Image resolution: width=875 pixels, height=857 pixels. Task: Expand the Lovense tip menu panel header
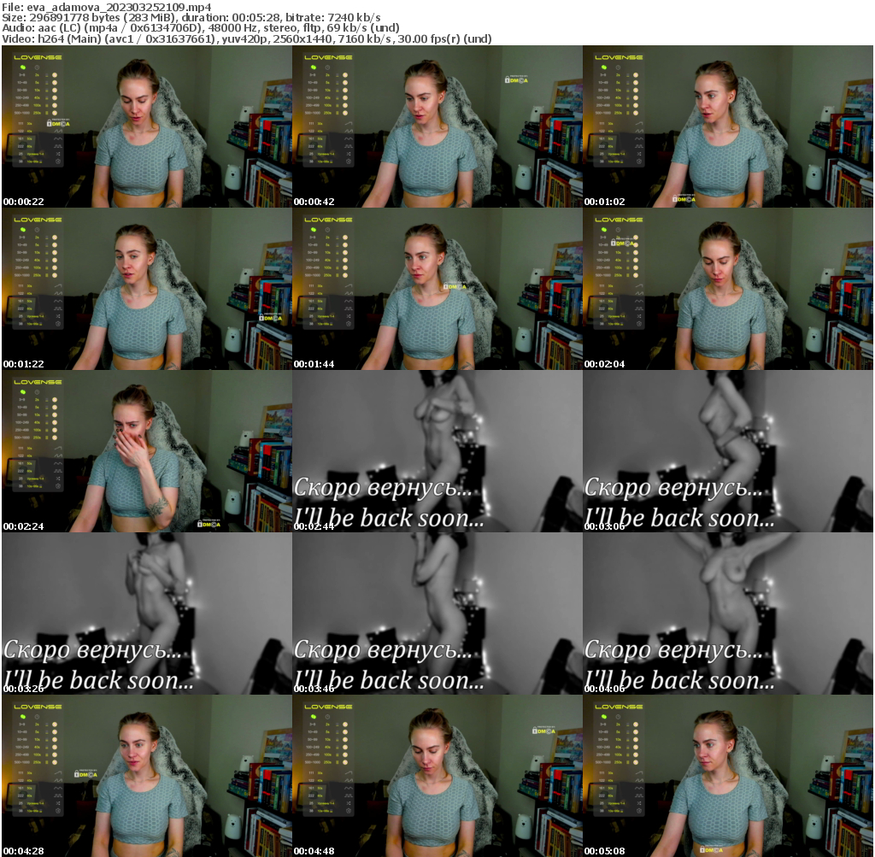[x=37, y=57]
